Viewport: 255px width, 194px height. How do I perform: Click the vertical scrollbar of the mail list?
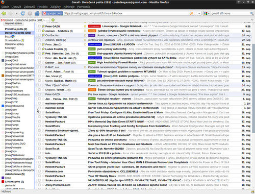[253, 88]
